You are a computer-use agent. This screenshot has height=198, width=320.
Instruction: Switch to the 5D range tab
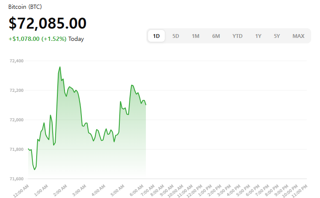click(176, 36)
